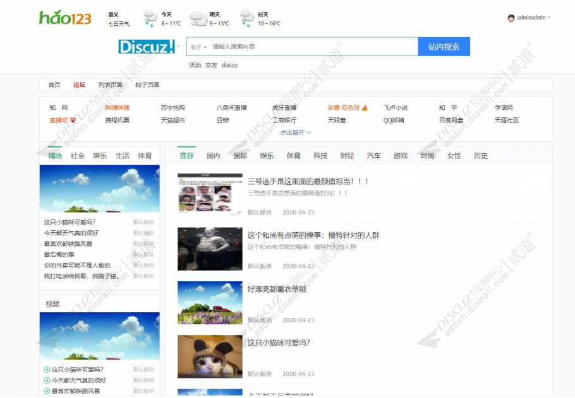575x398 pixels.
Task: Open the 帖子页面 nav item
Action: tap(147, 85)
